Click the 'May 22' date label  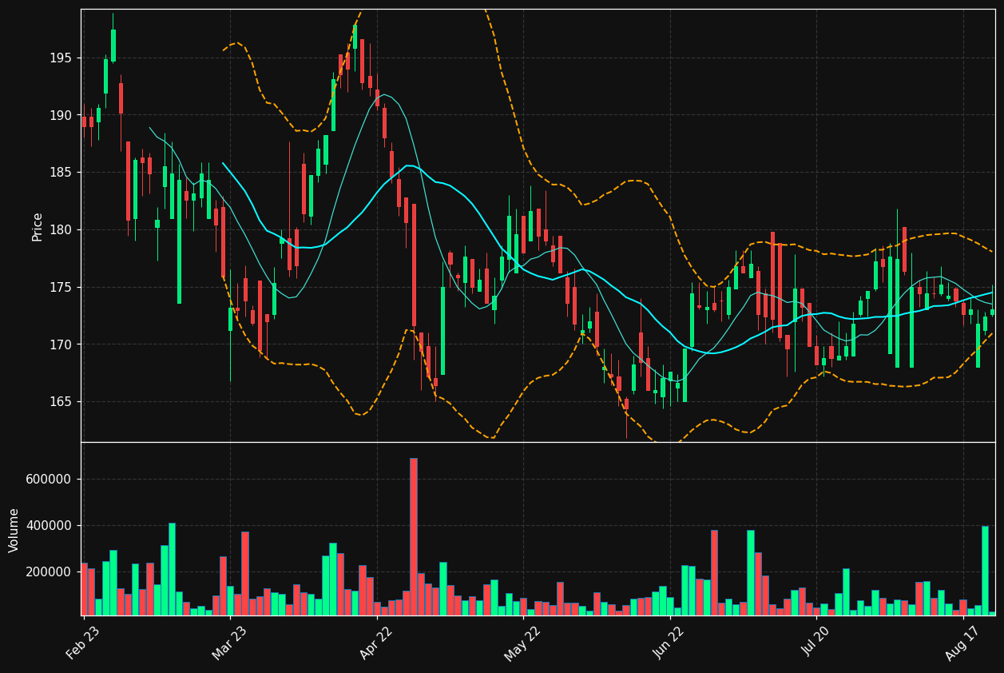point(523,643)
